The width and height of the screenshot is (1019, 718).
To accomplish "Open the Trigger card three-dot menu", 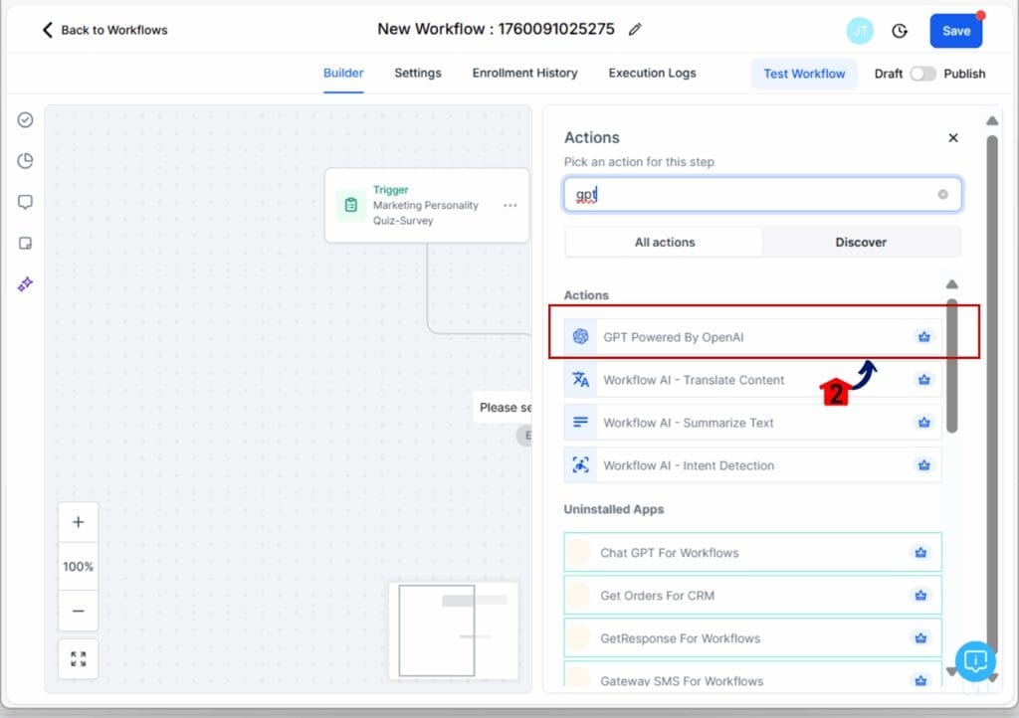I will click(509, 205).
